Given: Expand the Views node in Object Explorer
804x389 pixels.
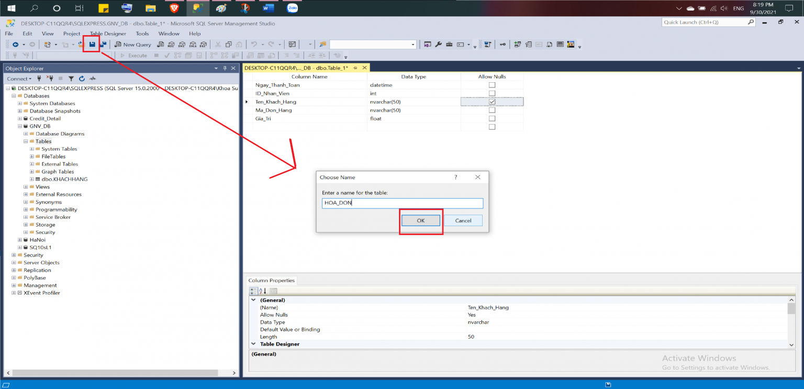Looking at the screenshot, I should tap(26, 186).
